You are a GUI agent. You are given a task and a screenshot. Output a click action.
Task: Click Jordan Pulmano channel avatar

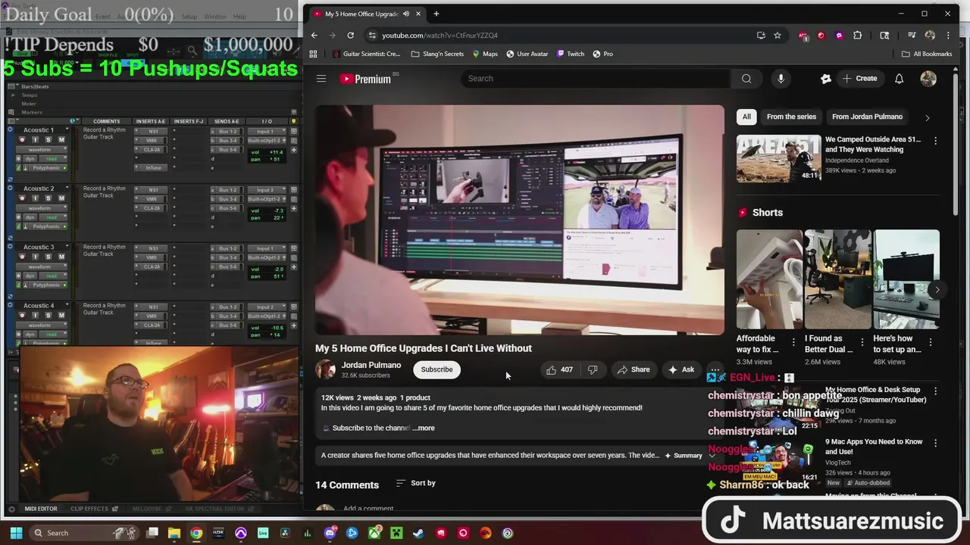325,369
